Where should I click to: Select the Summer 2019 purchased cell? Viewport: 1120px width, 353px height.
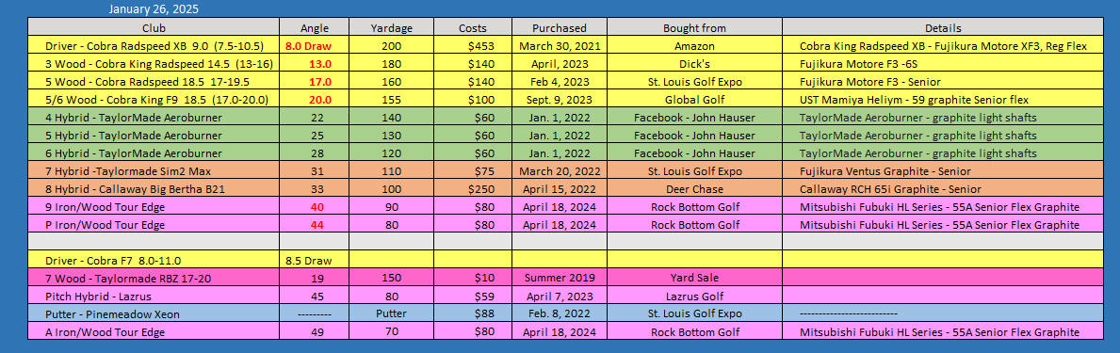click(x=560, y=278)
